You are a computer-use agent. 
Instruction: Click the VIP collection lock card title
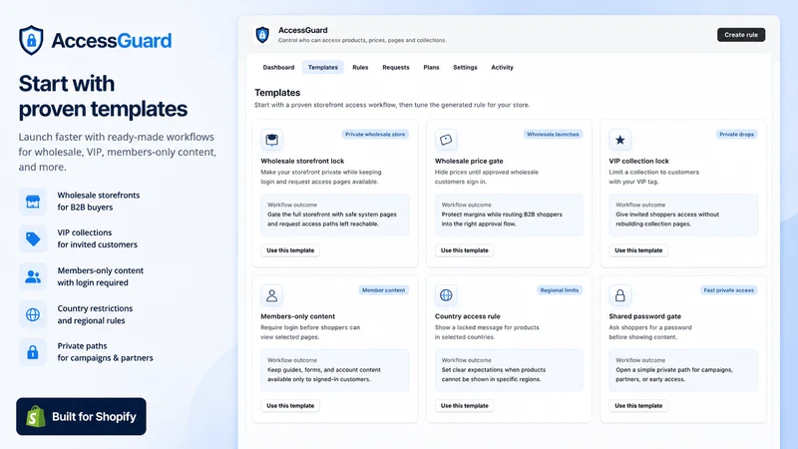coord(638,161)
